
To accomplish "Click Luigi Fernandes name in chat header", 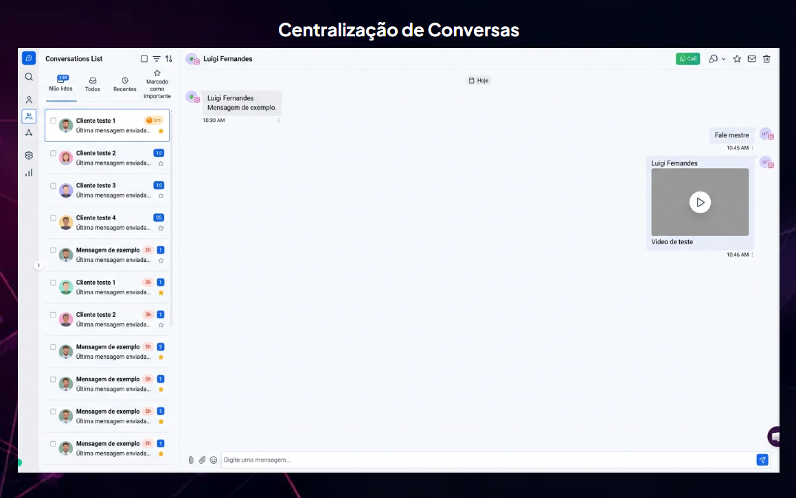I will pyautogui.click(x=228, y=59).
